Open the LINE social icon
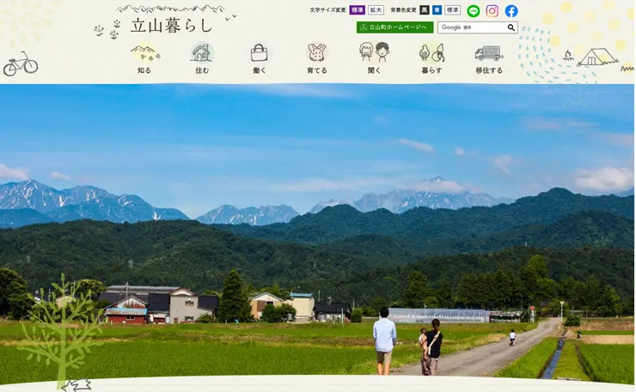Viewport: 636px width, 392px height. [473, 11]
